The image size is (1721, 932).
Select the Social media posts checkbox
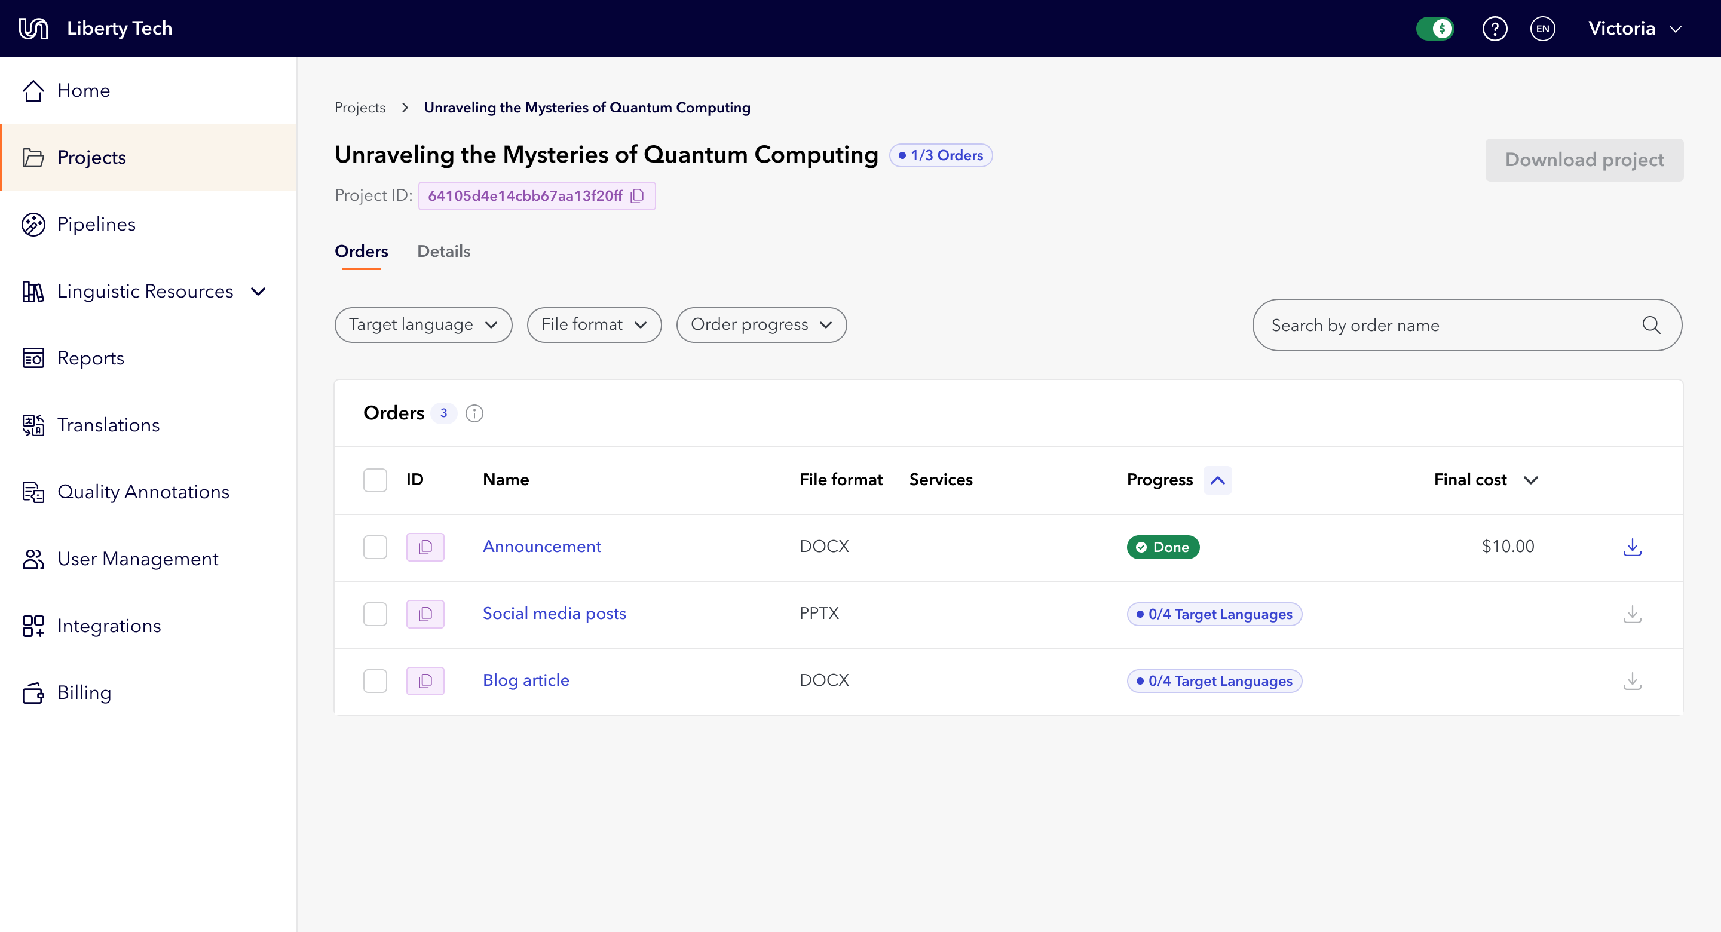point(375,614)
